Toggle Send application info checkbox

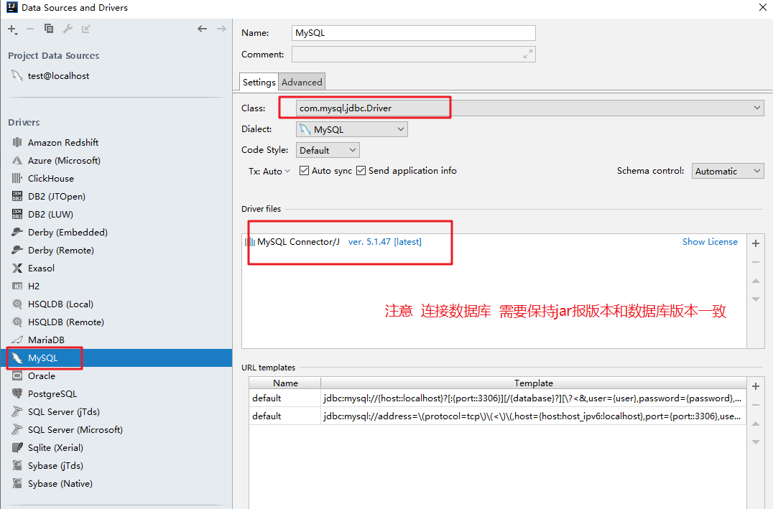pos(361,170)
